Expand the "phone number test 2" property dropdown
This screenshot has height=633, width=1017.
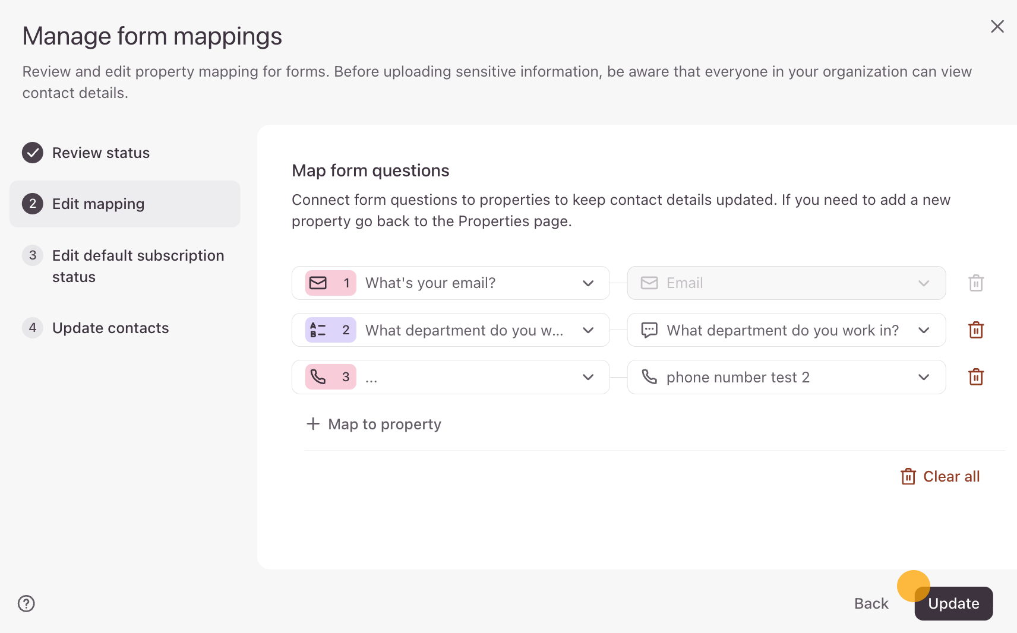point(923,377)
